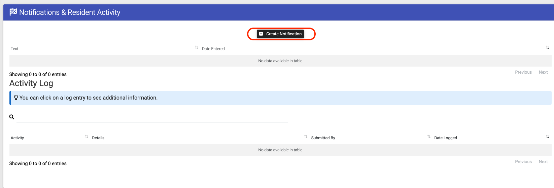The height and width of the screenshot is (188, 554).
Task: Click the Activity column header label
Action: pyautogui.click(x=17, y=138)
